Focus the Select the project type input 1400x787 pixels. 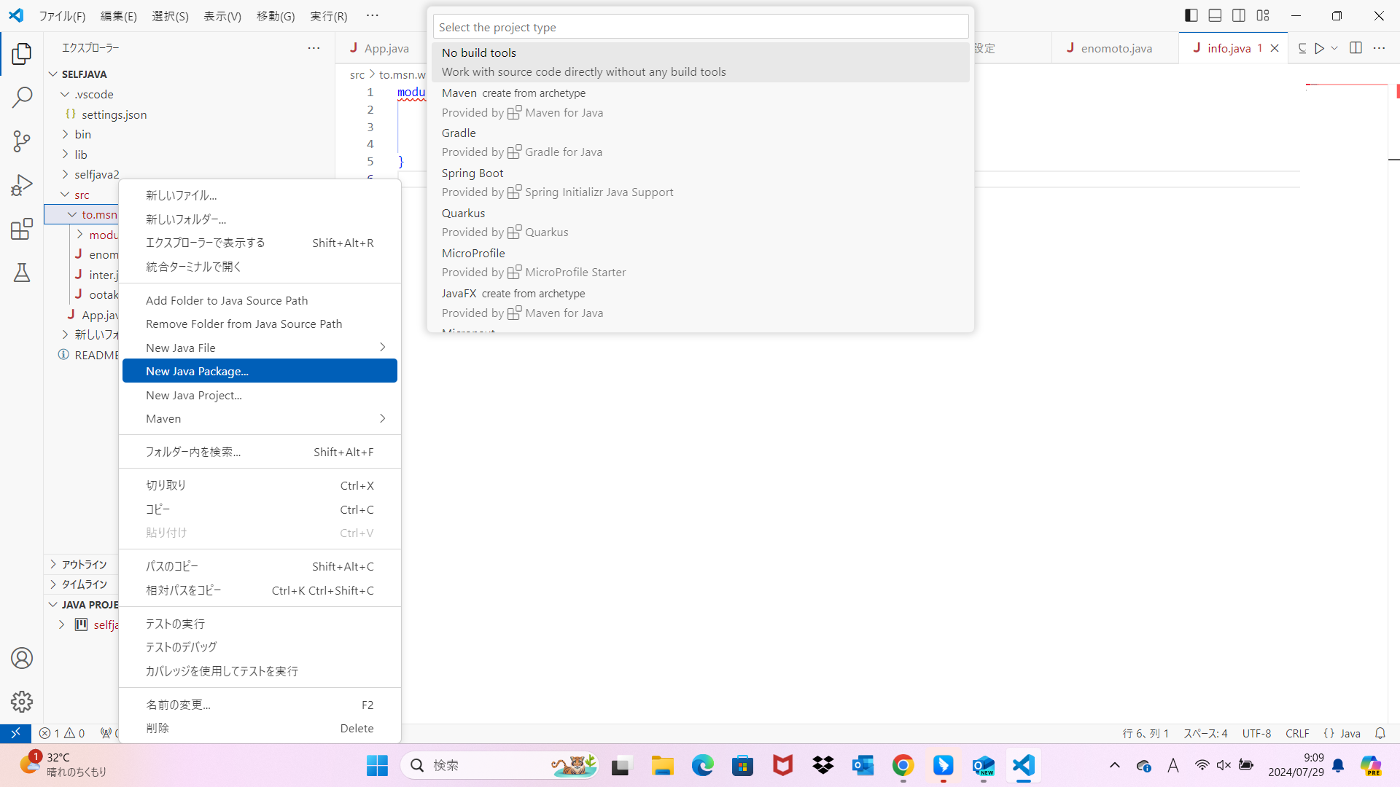[x=701, y=27]
